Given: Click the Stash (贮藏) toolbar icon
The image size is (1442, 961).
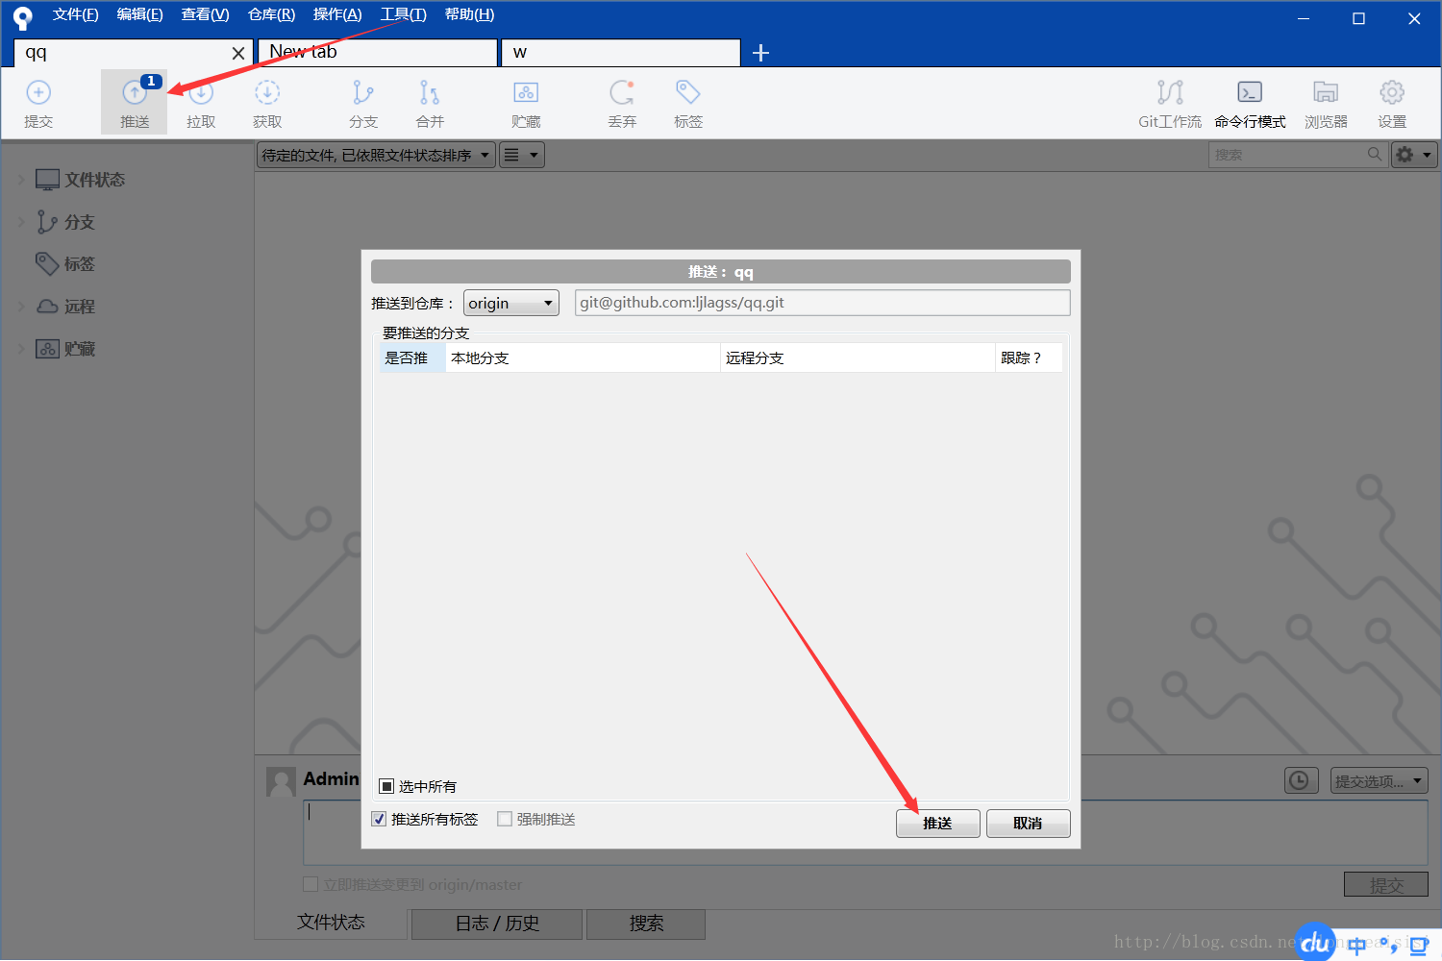Looking at the screenshot, I should (526, 103).
